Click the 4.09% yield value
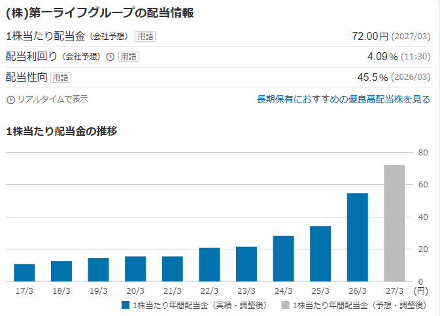This screenshot has height=316, width=440. tap(382, 57)
